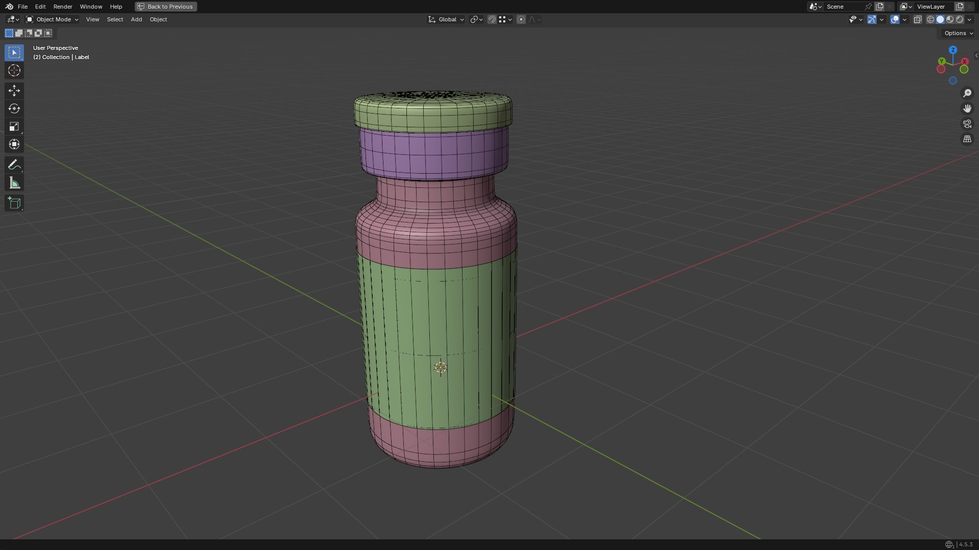
Task: Open the Object menu in viewport header
Action: (x=158, y=19)
